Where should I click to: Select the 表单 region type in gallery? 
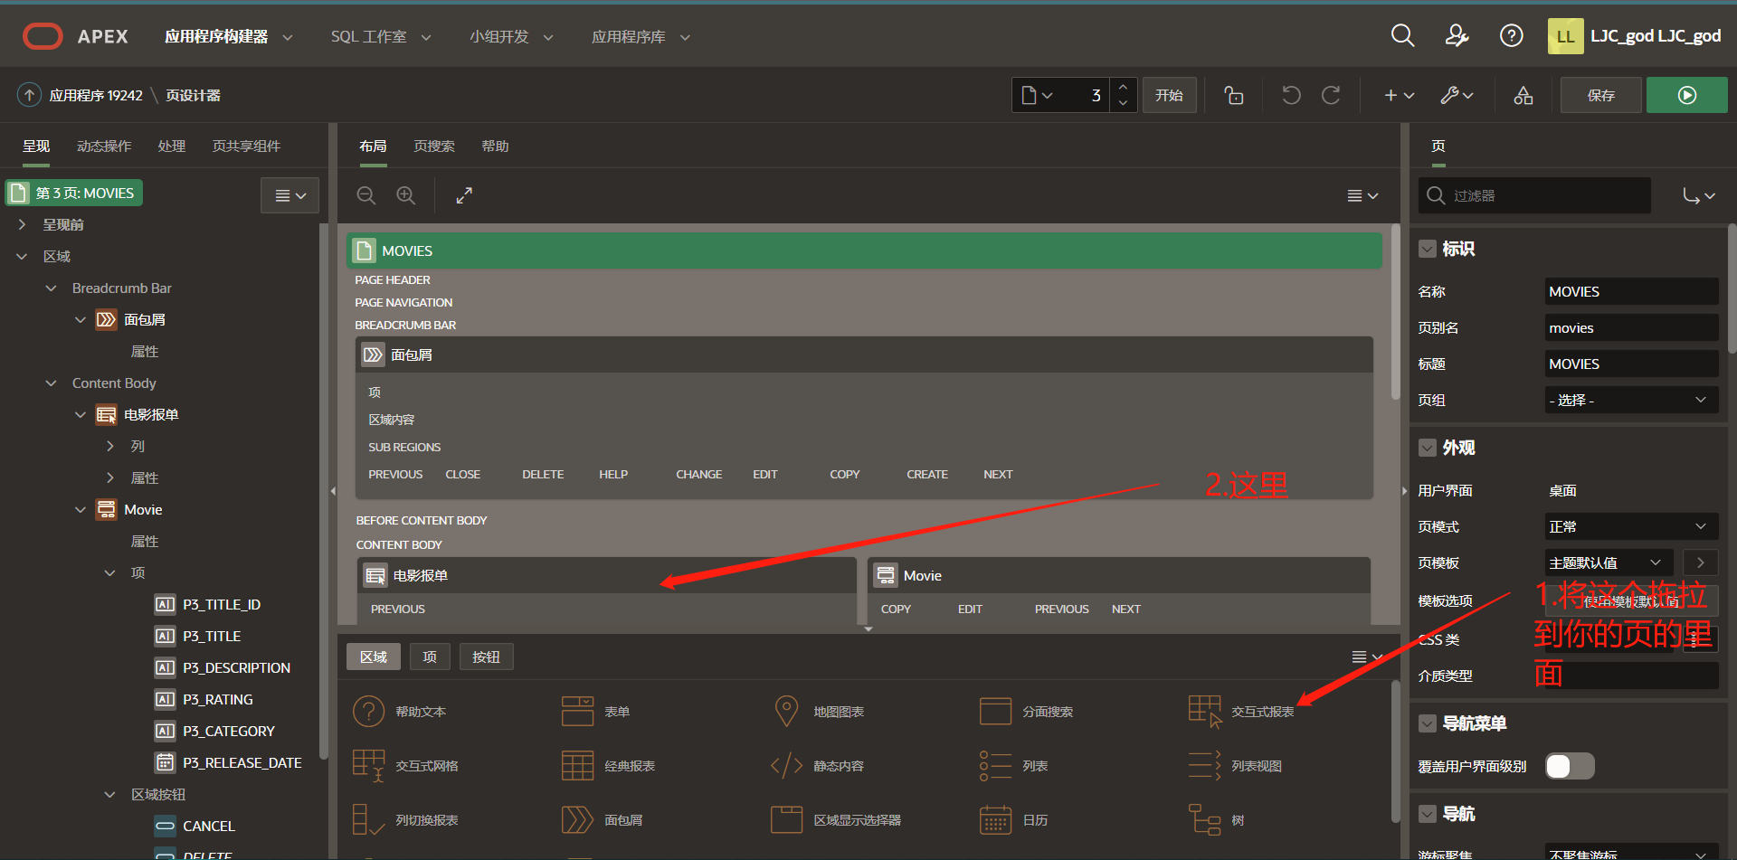coord(594,712)
